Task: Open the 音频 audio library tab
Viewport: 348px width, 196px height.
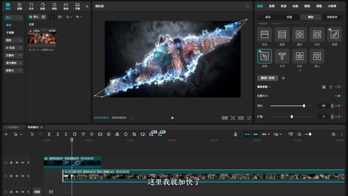Action: [20, 6]
